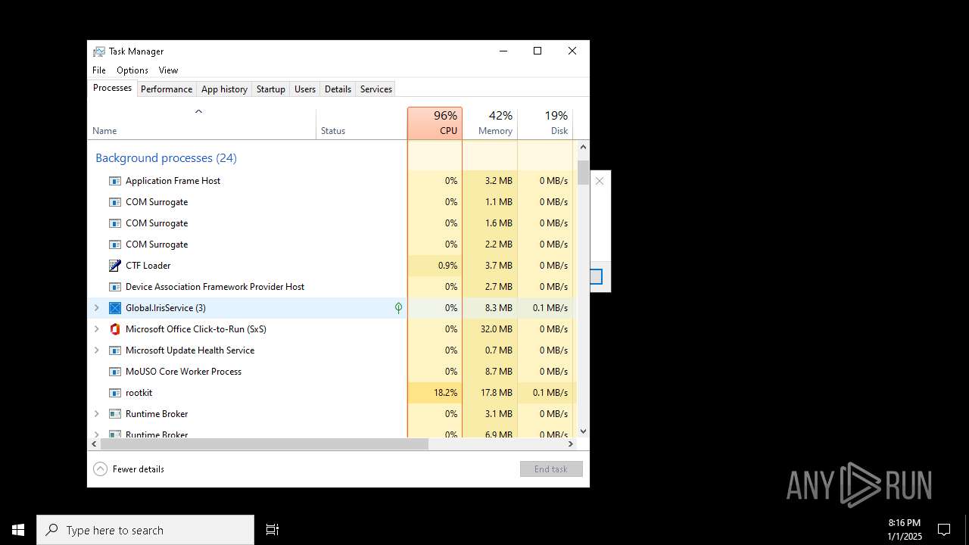Switch to the App history tab
The image size is (969, 545).
click(x=224, y=89)
